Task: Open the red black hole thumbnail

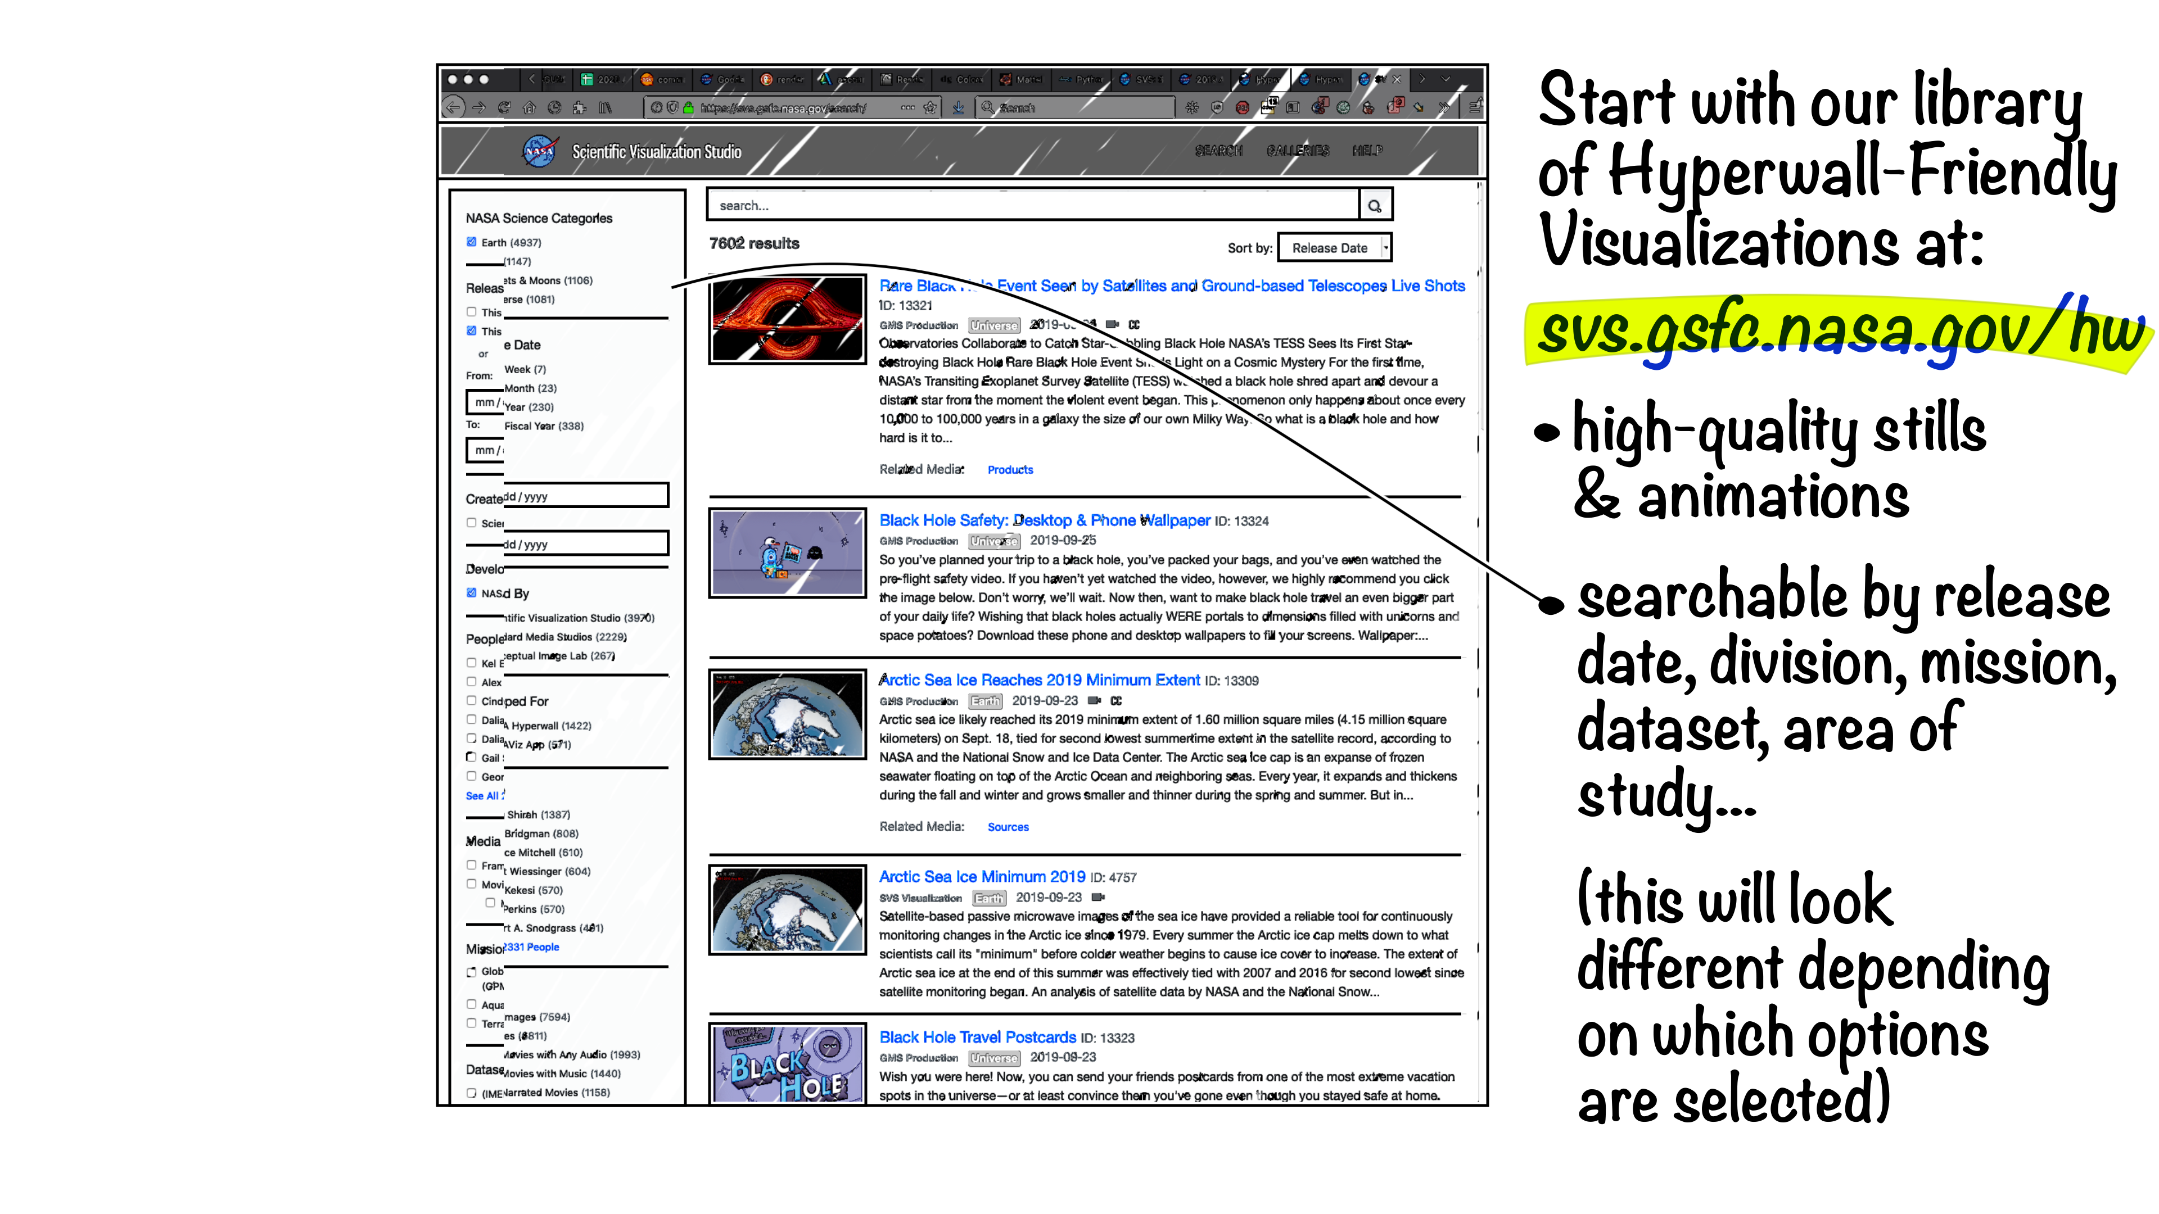Action: pos(787,319)
